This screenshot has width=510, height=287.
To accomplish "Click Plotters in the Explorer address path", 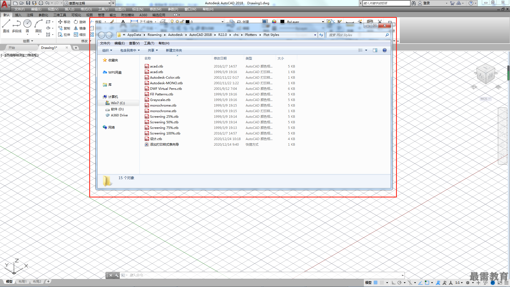I will (x=251, y=35).
